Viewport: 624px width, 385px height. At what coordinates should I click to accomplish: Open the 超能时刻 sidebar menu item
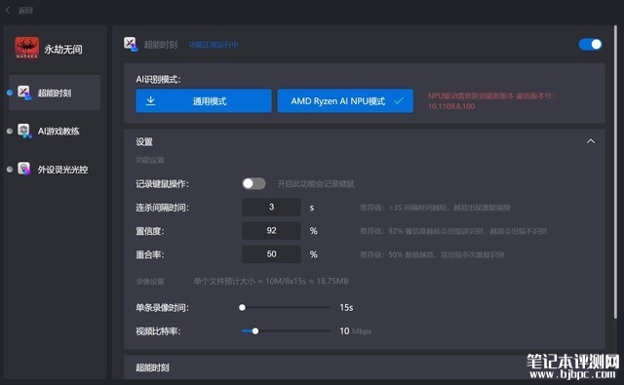[x=55, y=93]
